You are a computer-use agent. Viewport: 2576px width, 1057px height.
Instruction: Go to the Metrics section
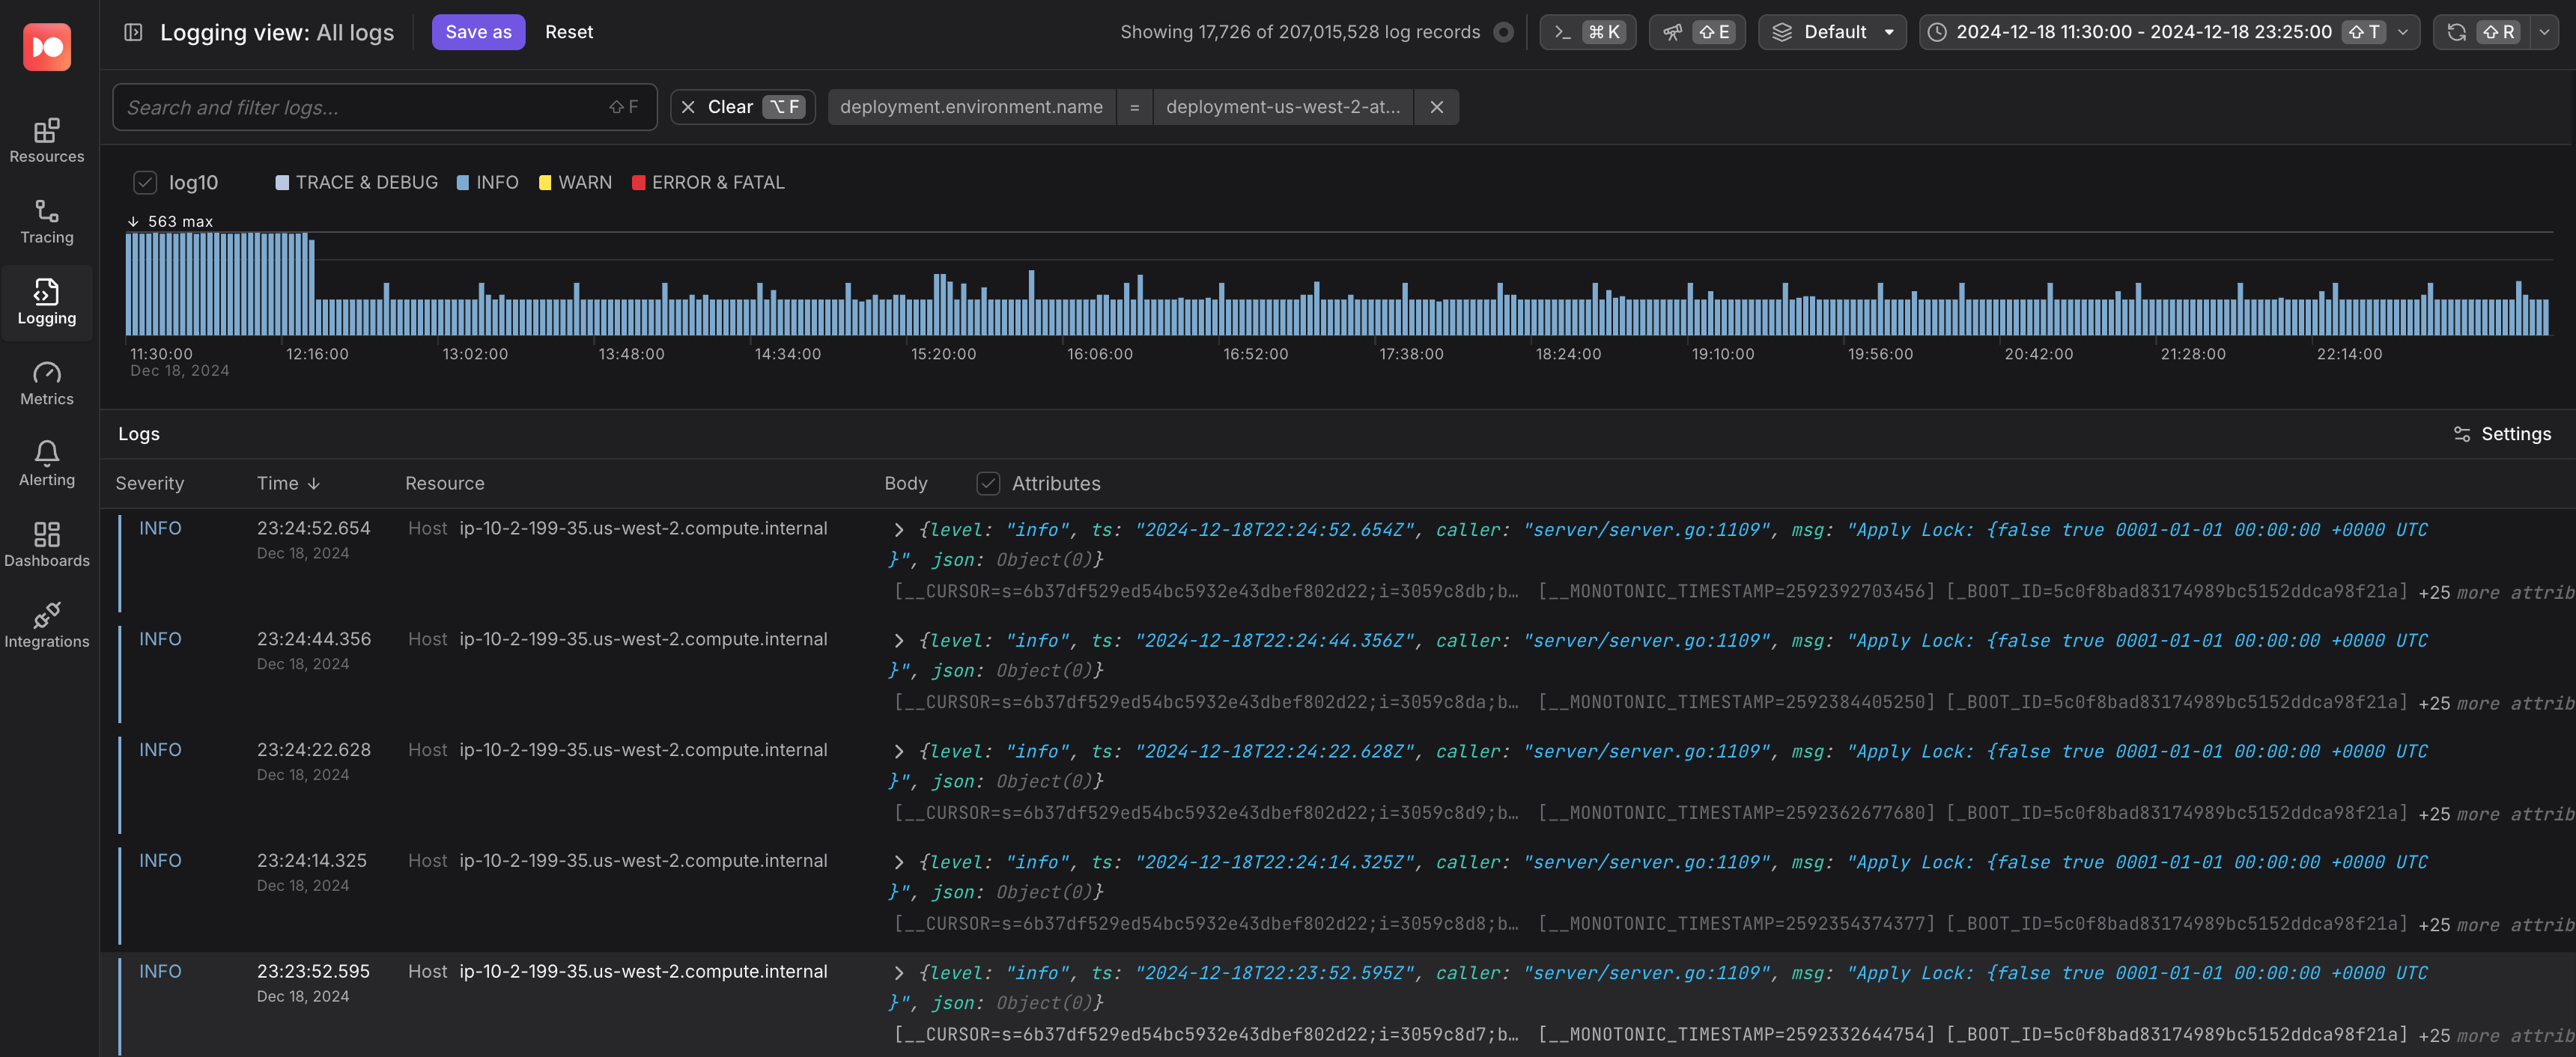point(47,384)
